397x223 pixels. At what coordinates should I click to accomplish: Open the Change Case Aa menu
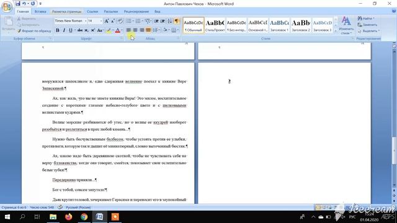[100, 30]
